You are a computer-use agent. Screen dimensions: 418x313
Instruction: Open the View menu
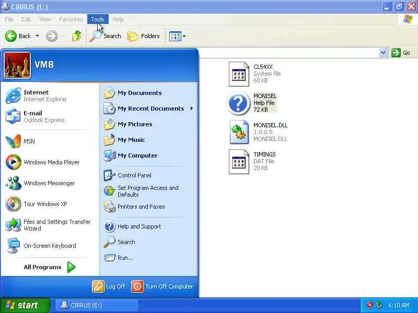click(x=45, y=19)
